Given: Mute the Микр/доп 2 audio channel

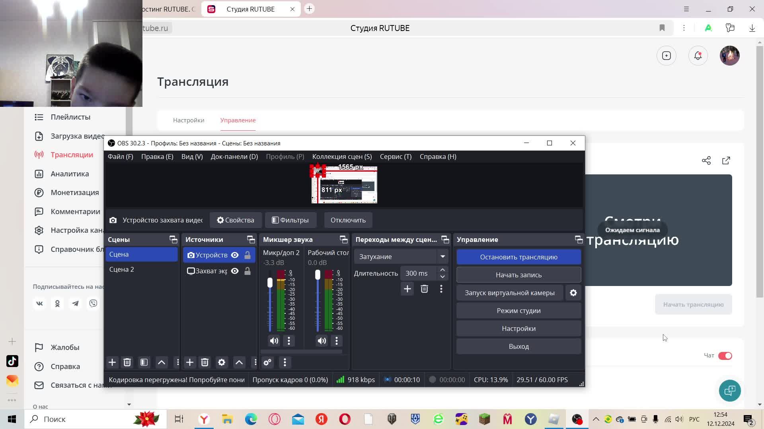Looking at the screenshot, I should coord(274,341).
